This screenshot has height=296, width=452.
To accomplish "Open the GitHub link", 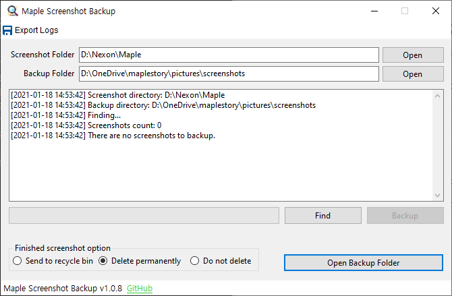I will click(x=140, y=288).
